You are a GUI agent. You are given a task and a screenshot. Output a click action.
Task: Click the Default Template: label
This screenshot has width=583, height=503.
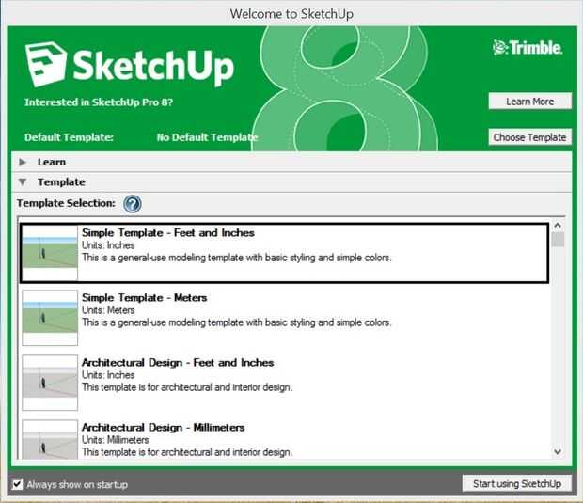coord(69,137)
